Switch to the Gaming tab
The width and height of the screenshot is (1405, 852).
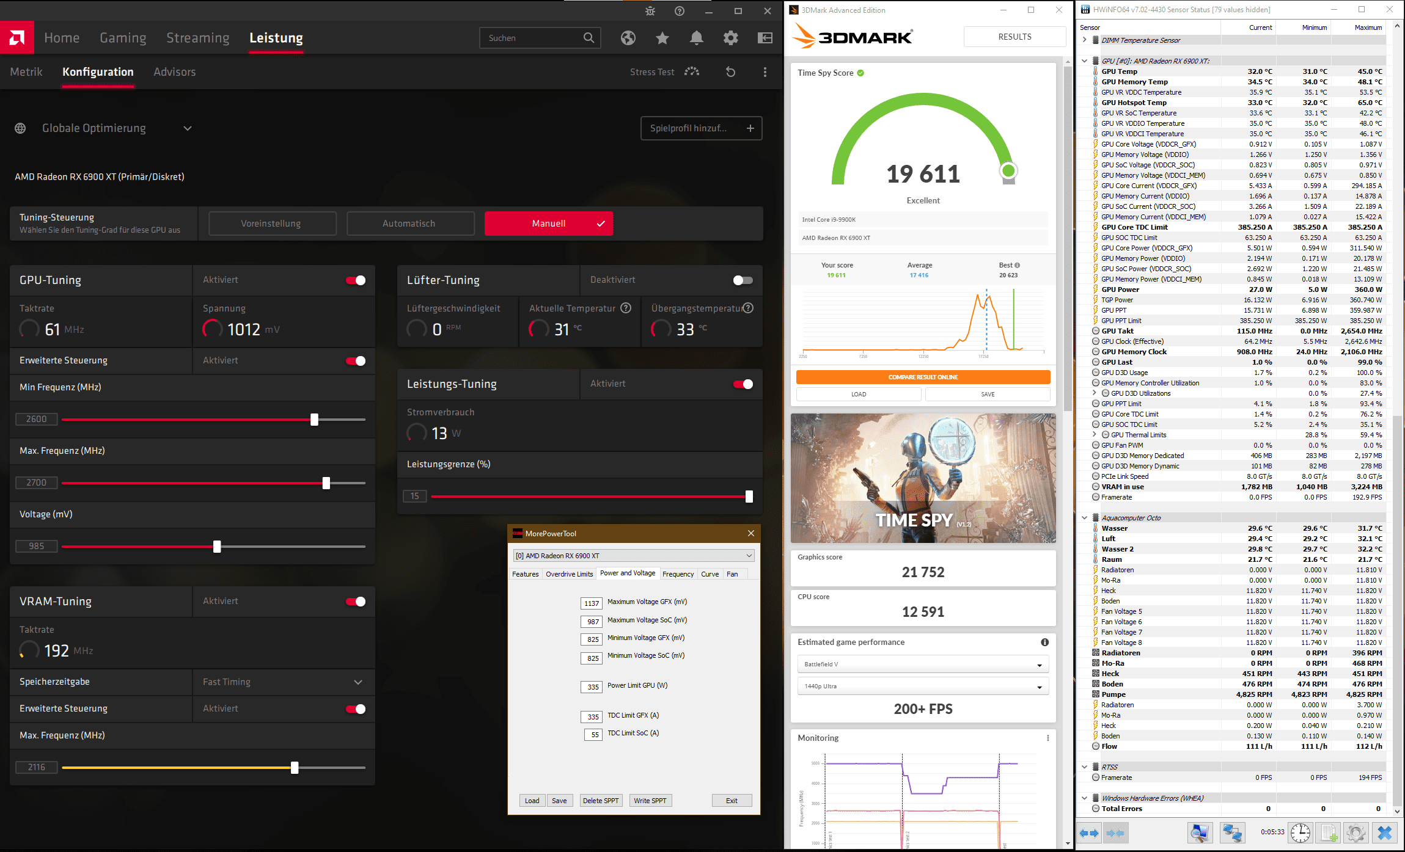[x=123, y=38]
